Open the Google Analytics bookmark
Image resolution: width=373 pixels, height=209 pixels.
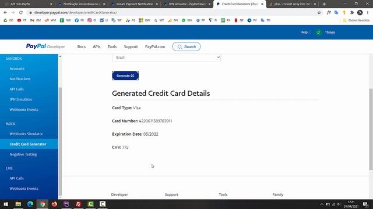point(173,20)
